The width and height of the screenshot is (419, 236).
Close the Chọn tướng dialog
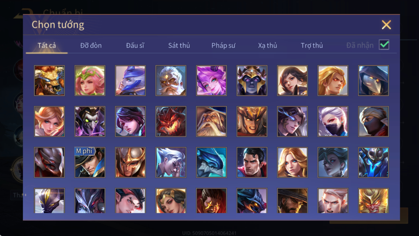coord(386,25)
